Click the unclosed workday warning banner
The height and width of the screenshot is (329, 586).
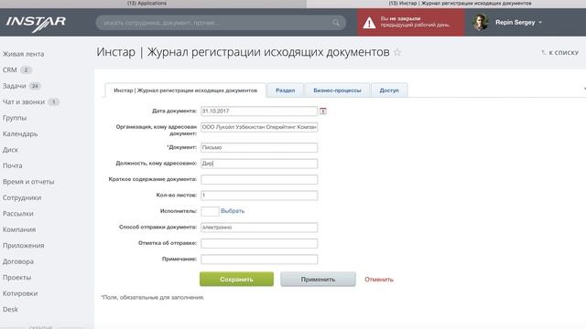pos(410,22)
